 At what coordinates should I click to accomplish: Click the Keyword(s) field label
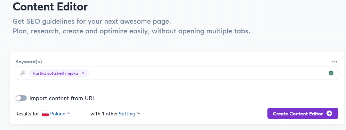[29, 62]
